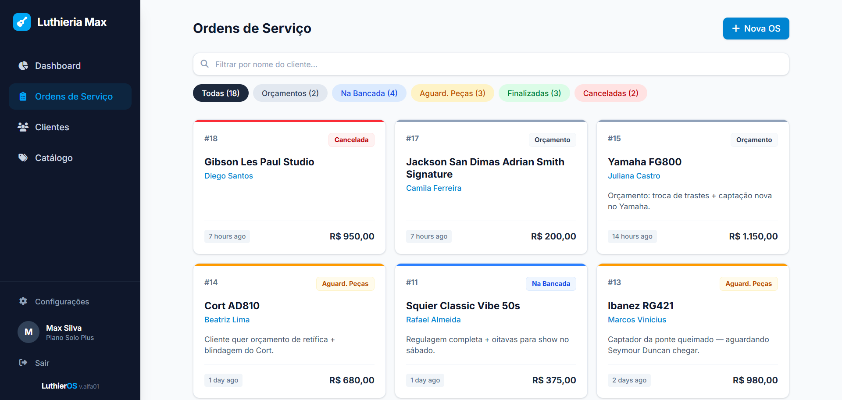842x400 pixels.
Task: Create a new order with Nova OS
Action: [756, 29]
